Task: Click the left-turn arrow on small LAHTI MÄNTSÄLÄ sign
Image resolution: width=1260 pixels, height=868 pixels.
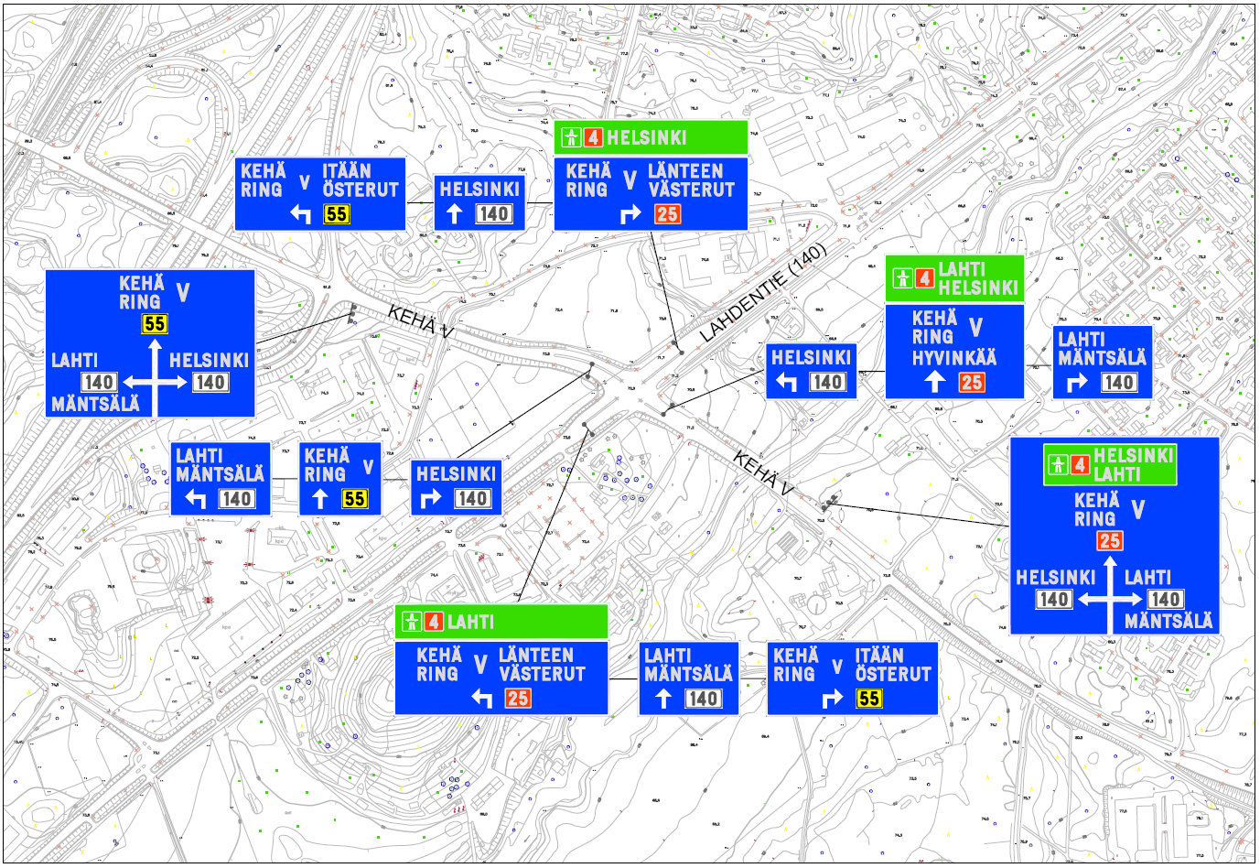Action: tap(195, 499)
